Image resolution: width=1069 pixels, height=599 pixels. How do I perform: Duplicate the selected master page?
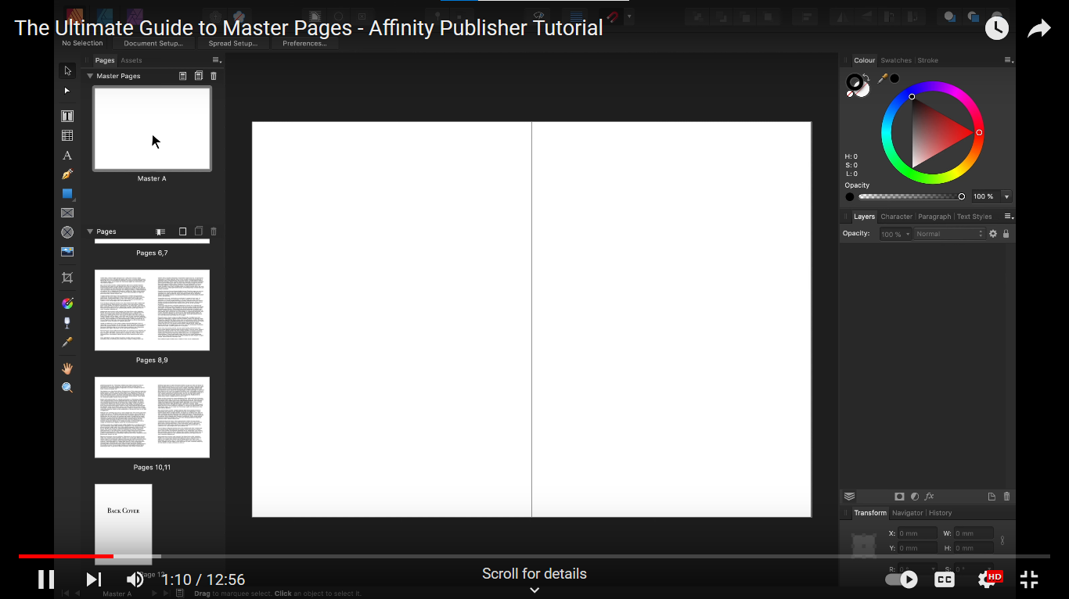click(x=198, y=76)
